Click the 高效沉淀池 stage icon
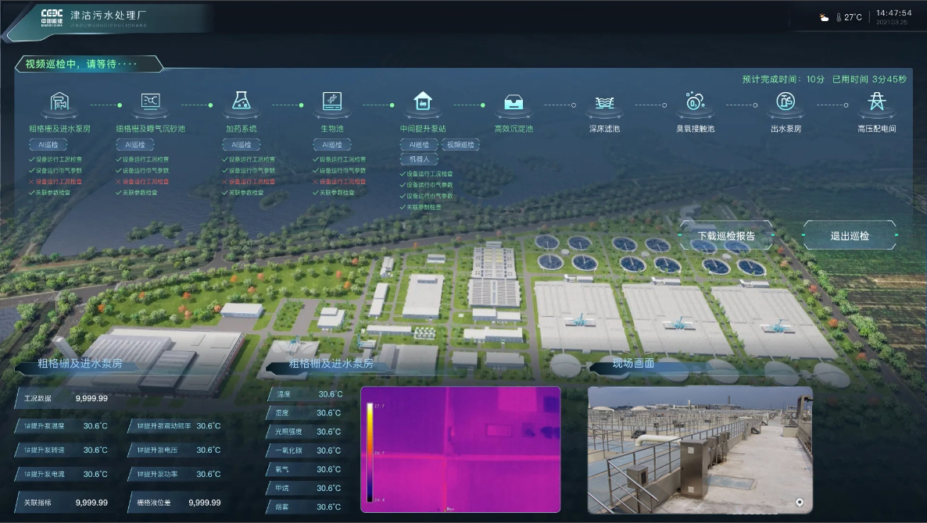This screenshot has width=927, height=523. [x=514, y=103]
